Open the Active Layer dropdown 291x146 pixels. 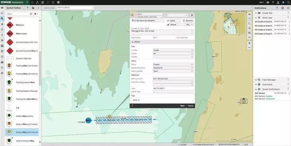point(75,8)
